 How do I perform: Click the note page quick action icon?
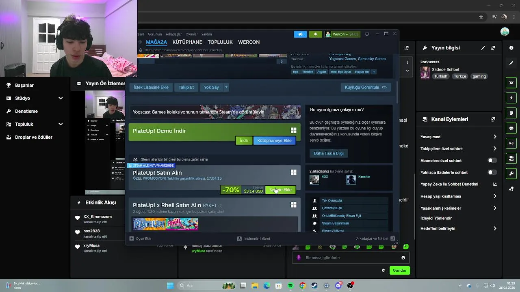[x=511, y=113]
